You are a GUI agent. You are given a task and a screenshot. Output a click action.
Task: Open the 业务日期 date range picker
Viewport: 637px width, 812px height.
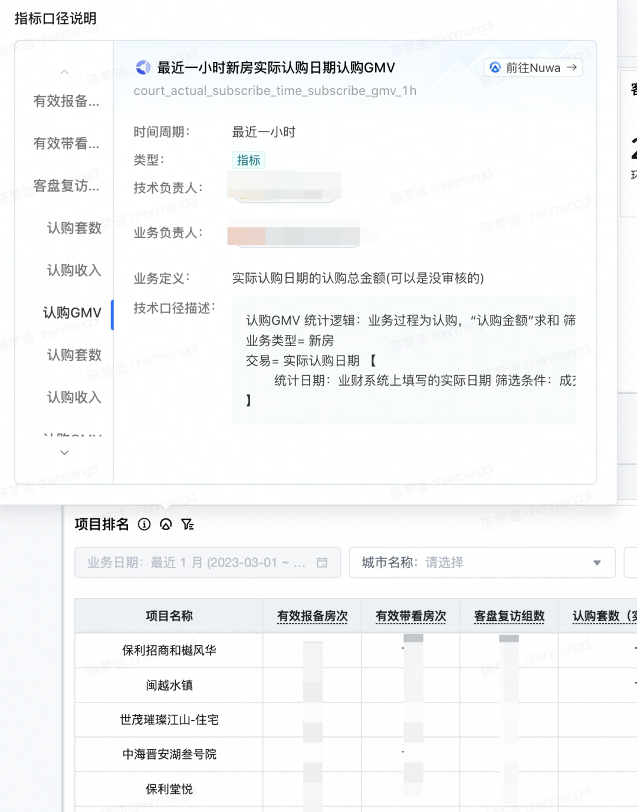[x=208, y=563]
